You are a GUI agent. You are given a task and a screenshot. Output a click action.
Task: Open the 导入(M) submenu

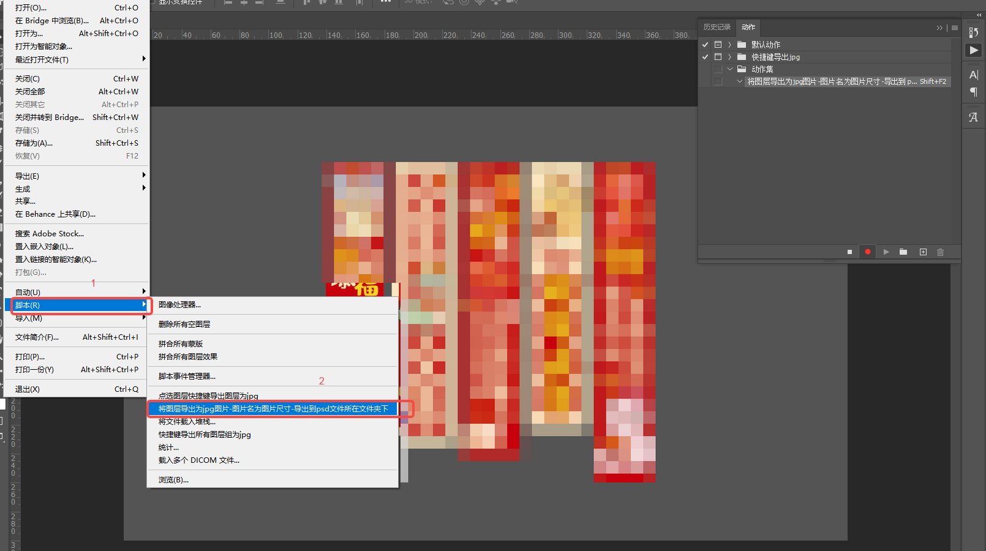click(x=77, y=318)
